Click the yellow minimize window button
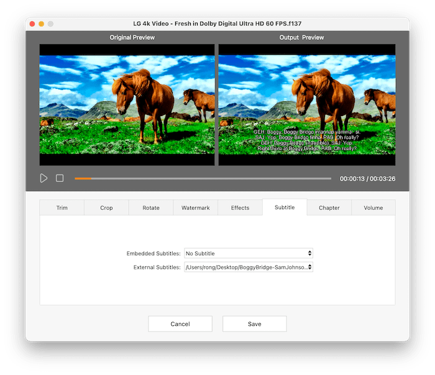This screenshot has height=375, width=435. [41, 24]
